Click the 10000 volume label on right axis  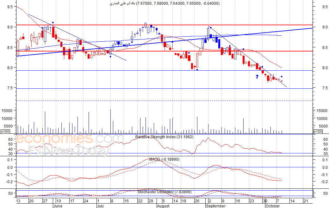pyautogui.click(x=322, y=118)
